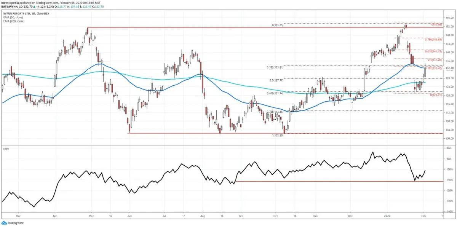Select the EMA (200, close) indicator label
This screenshot has width=457, height=227.
[13, 21]
